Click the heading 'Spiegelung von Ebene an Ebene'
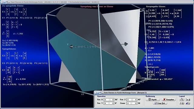Viewport: 194px width, 109px height. [97, 7]
